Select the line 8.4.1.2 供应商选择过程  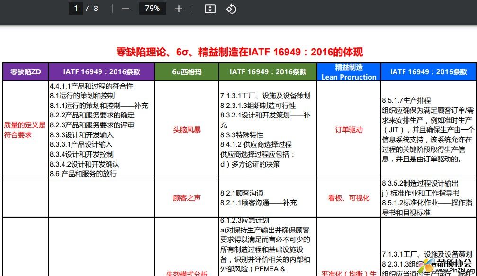pos(256,144)
